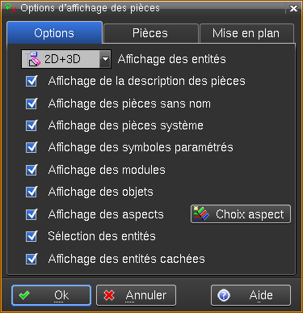Toggle Affichage des symboles paramétrés
Image resolution: width=303 pixels, height=313 pixels.
32,147
